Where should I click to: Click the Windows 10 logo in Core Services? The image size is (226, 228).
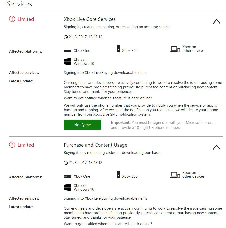pos(68,62)
